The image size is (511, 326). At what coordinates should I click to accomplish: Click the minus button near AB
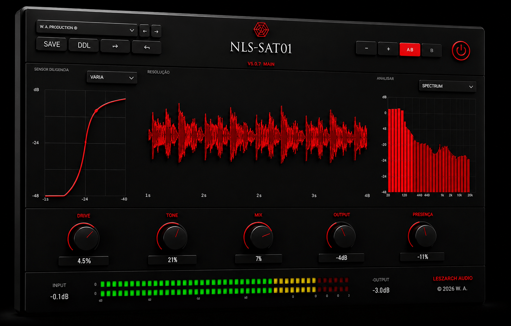coord(366,48)
